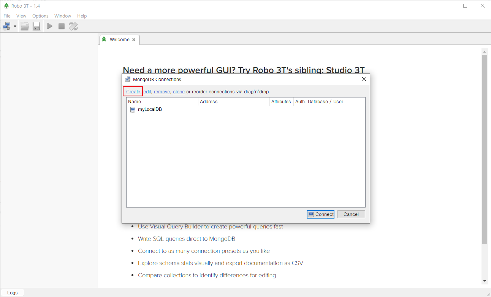Viewport: 491px width, 297px height.
Task: Click the MongoDB Connections title bar icon
Action: (x=128, y=80)
